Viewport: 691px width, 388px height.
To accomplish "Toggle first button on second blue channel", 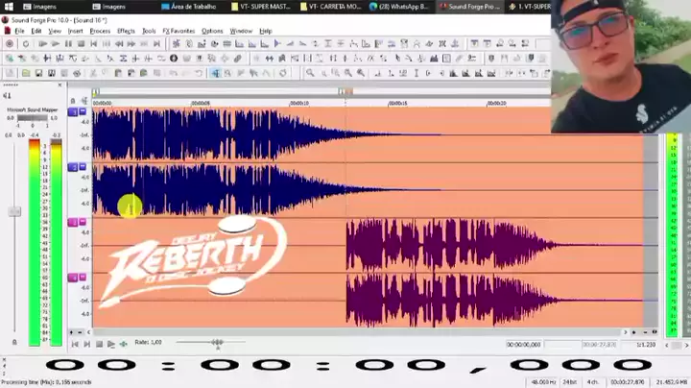I will click(73, 167).
